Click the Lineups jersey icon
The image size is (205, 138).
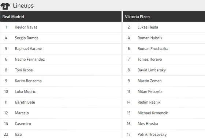tap(5, 6)
